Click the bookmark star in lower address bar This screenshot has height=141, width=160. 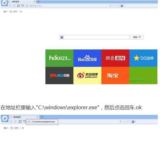29,121
